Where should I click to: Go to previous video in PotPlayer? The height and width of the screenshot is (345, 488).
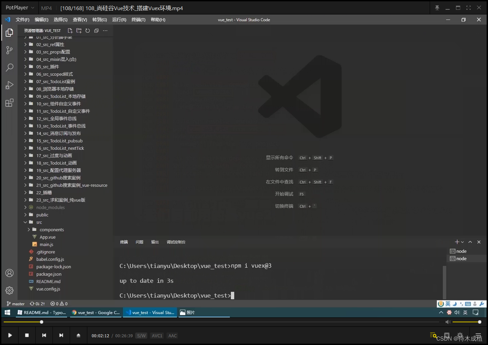[44, 335]
